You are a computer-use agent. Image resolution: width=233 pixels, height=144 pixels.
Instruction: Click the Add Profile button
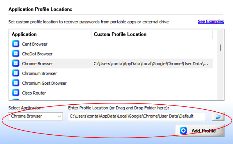click(x=200, y=131)
